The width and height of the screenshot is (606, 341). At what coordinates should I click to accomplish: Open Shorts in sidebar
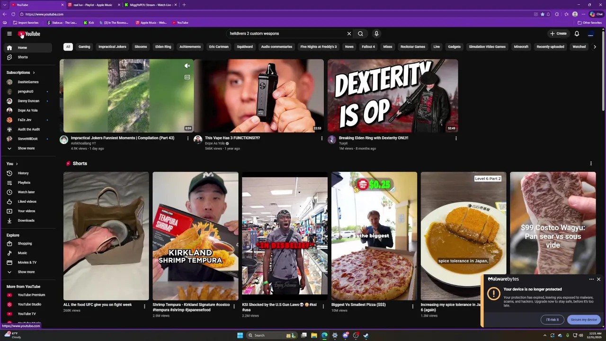(x=28, y=57)
